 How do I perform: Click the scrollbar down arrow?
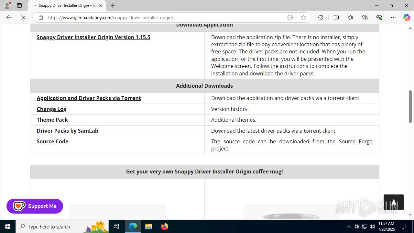click(410, 215)
